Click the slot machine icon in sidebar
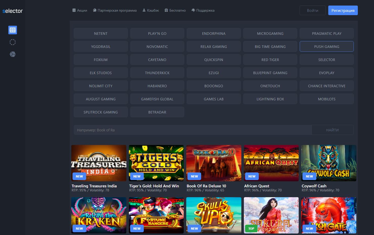 pos(13,30)
